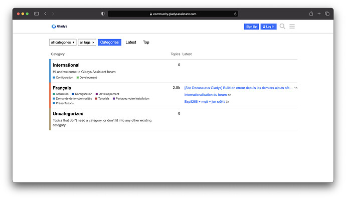Switch to the Latest tab
The width and height of the screenshot is (346, 199).
pyautogui.click(x=131, y=42)
